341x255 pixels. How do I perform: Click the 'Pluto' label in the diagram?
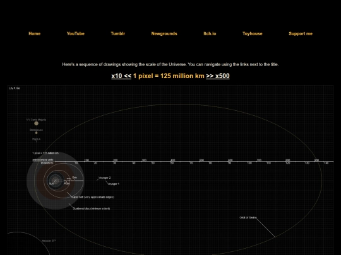(67, 183)
